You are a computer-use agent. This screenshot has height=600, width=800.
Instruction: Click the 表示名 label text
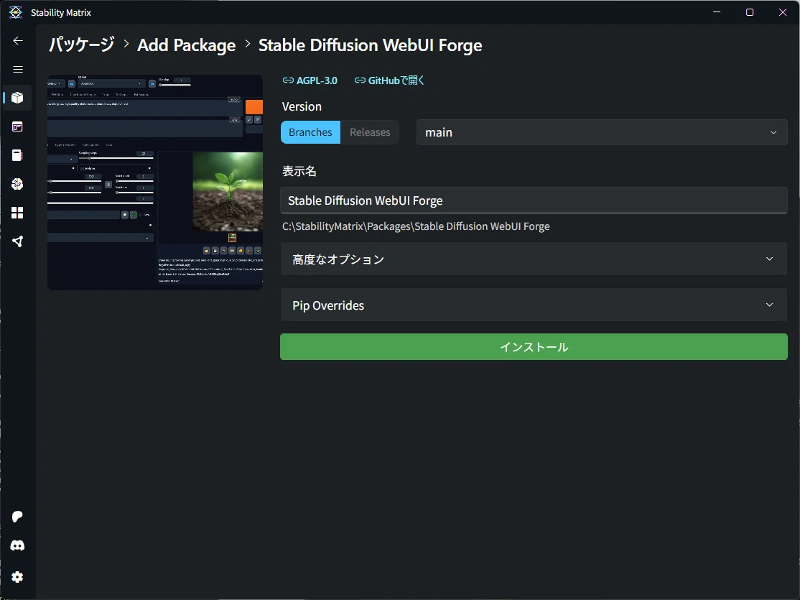tap(299, 172)
